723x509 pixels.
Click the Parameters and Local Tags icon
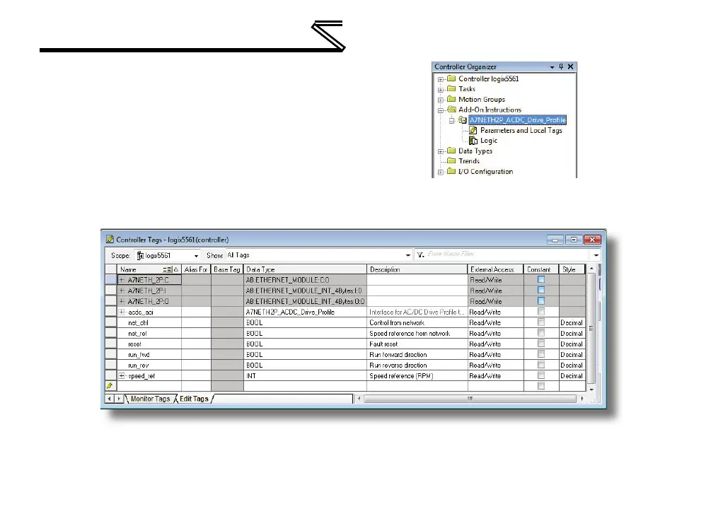click(x=473, y=130)
